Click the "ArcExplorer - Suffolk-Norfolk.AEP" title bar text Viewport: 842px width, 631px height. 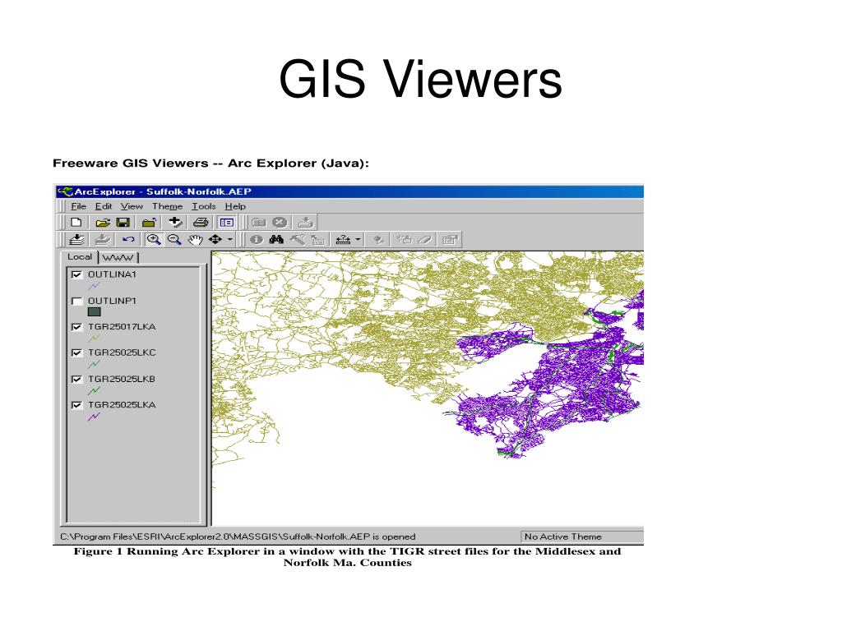[163, 191]
